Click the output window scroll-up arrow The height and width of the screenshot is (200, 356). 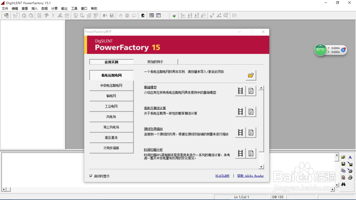[x=337, y=155]
